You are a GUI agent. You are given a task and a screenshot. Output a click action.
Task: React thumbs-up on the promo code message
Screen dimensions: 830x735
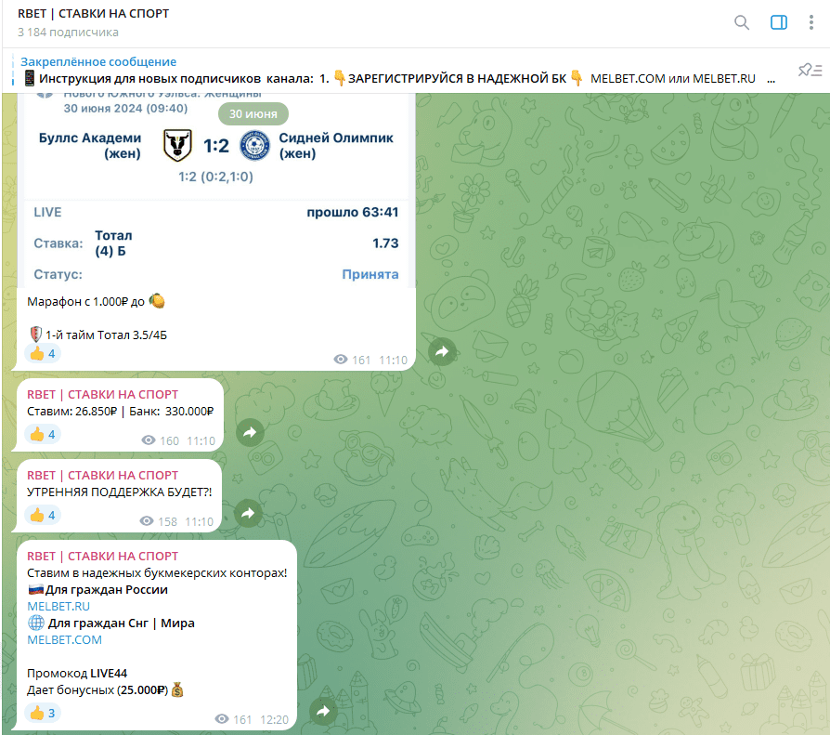42,713
